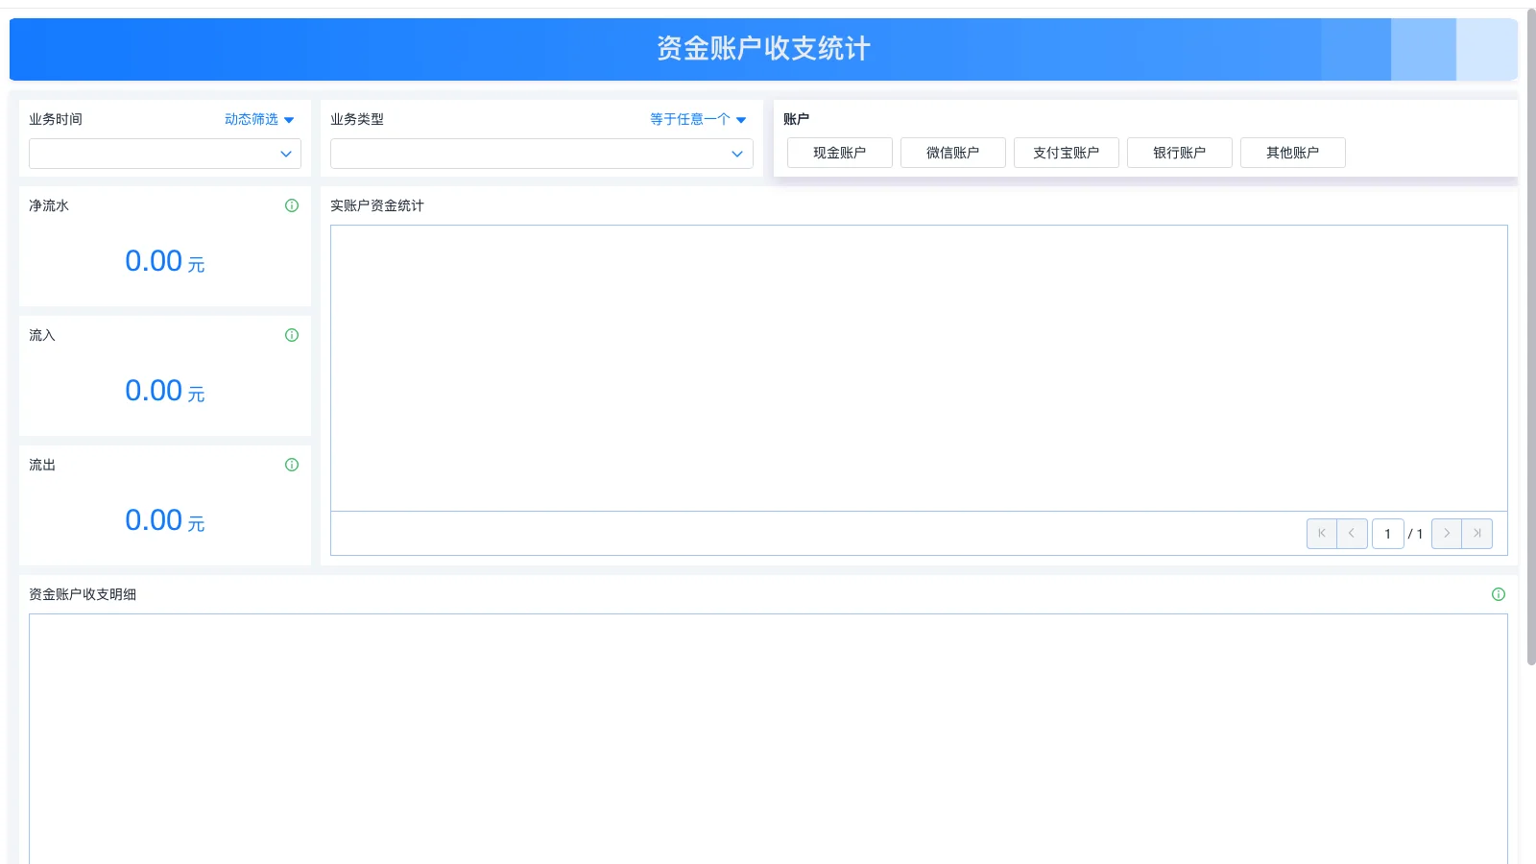Select the 银行账户 filter

click(x=1179, y=152)
